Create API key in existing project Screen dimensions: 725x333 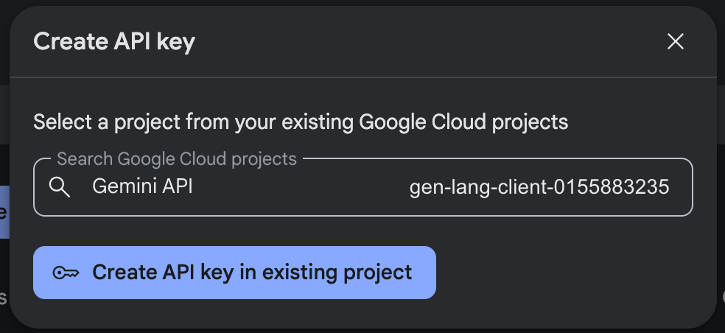point(234,273)
